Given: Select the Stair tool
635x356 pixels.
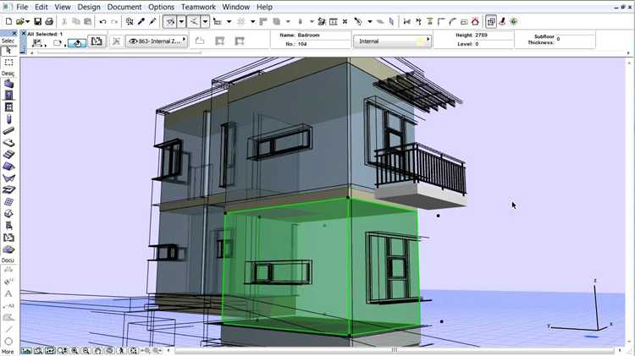Looking at the screenshot, I should [8, 154].
